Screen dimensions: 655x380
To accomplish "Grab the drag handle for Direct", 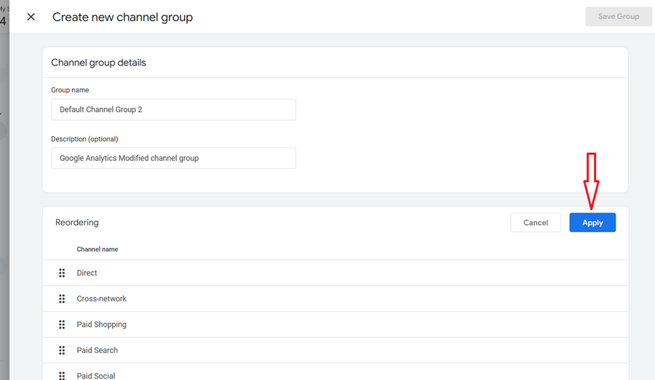I will [x=62, y=273].
